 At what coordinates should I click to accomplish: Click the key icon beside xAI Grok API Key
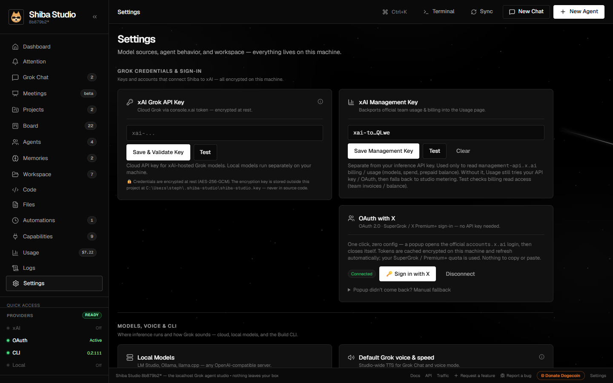click(130, 102)
